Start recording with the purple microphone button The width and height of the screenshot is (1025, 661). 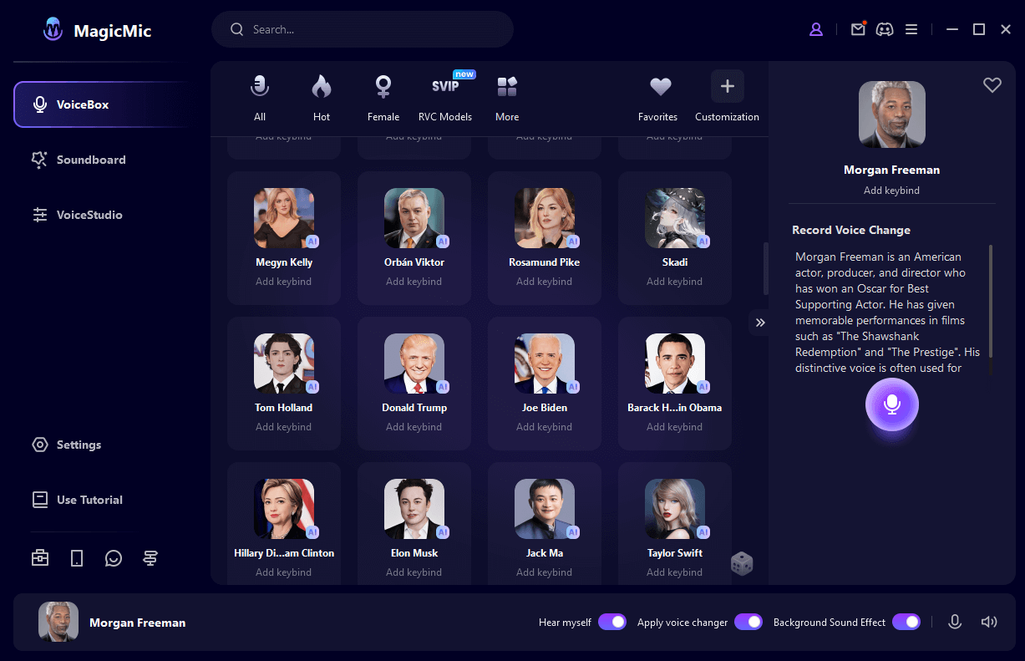[x=892, y=404]
